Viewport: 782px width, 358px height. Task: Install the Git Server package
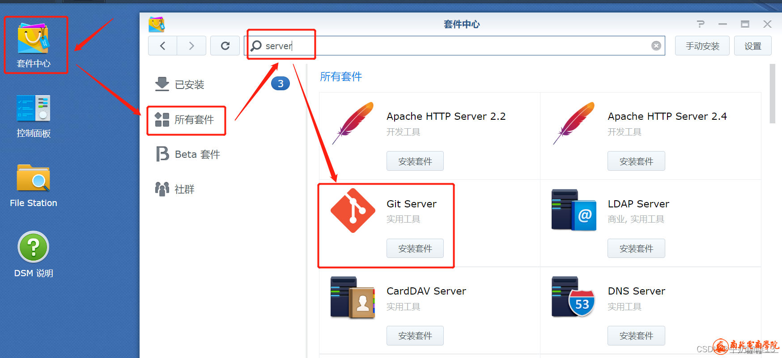click(415, 248)
